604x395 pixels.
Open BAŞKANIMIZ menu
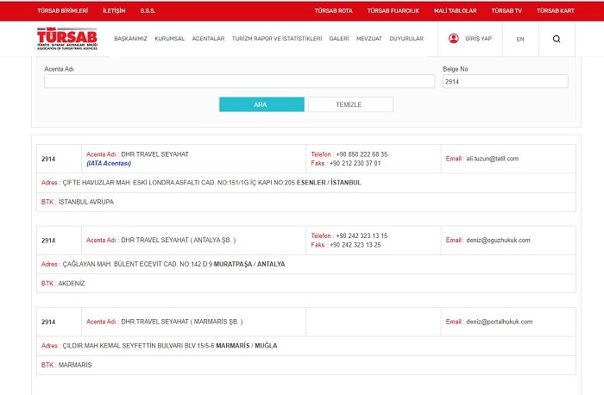[x=130, y=39]
